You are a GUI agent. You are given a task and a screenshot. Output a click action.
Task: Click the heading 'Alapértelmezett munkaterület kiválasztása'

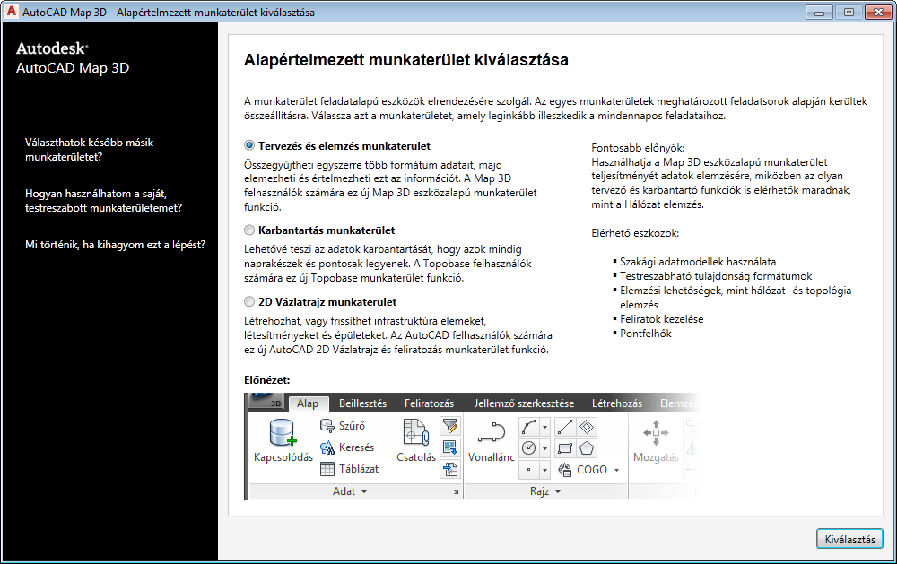point(406,60)
